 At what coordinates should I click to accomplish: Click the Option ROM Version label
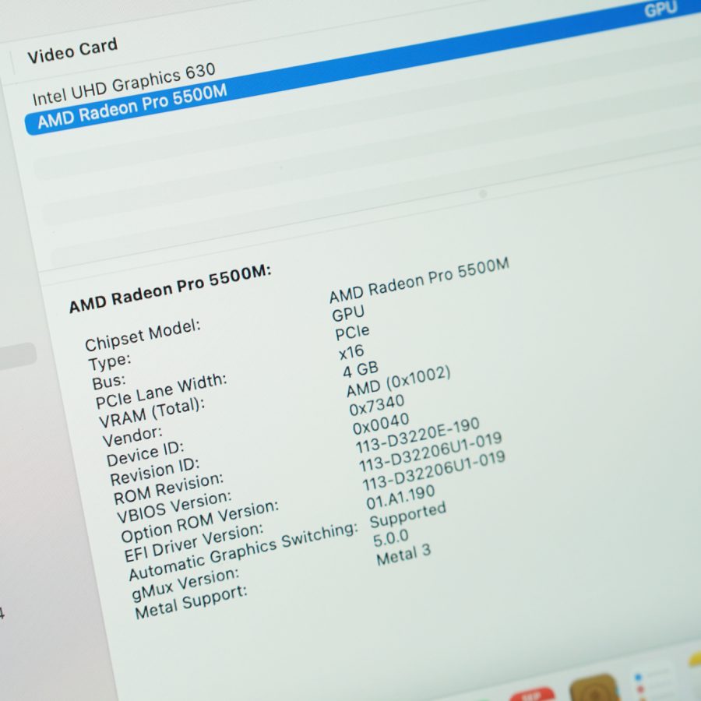[200, 521]
